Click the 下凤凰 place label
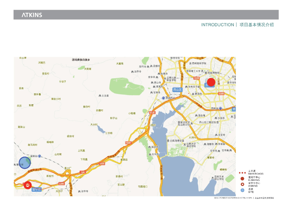The width and height of the screenshot is (284, 213). pos(84,159)
